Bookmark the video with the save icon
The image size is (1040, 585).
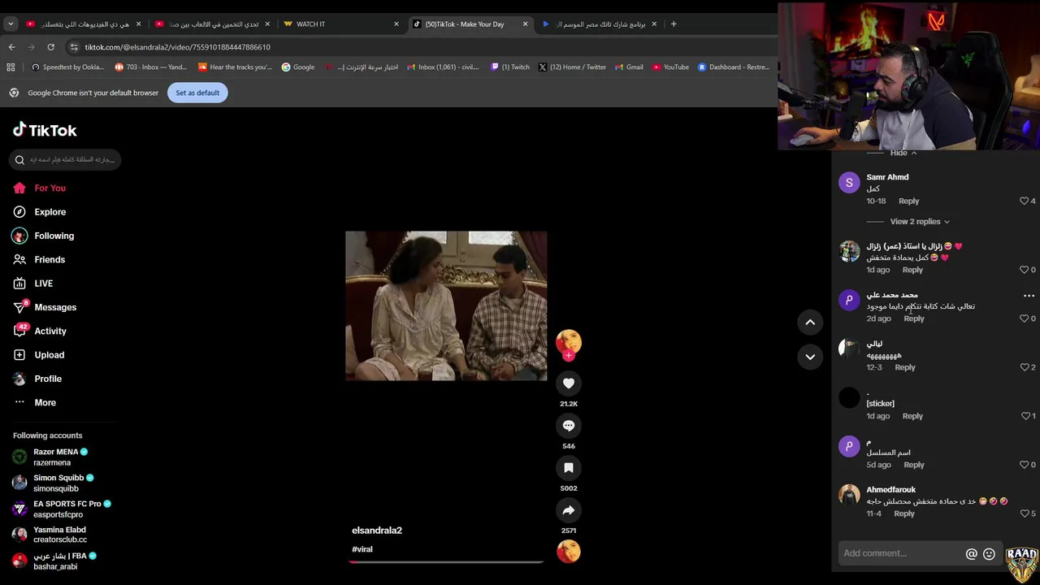(569, 468)
